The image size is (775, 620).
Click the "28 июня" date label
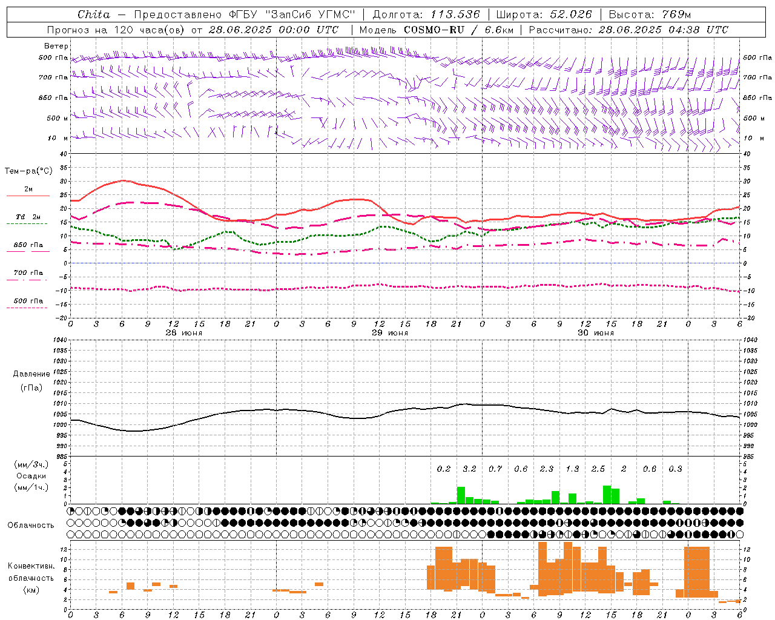pos(184,333)
